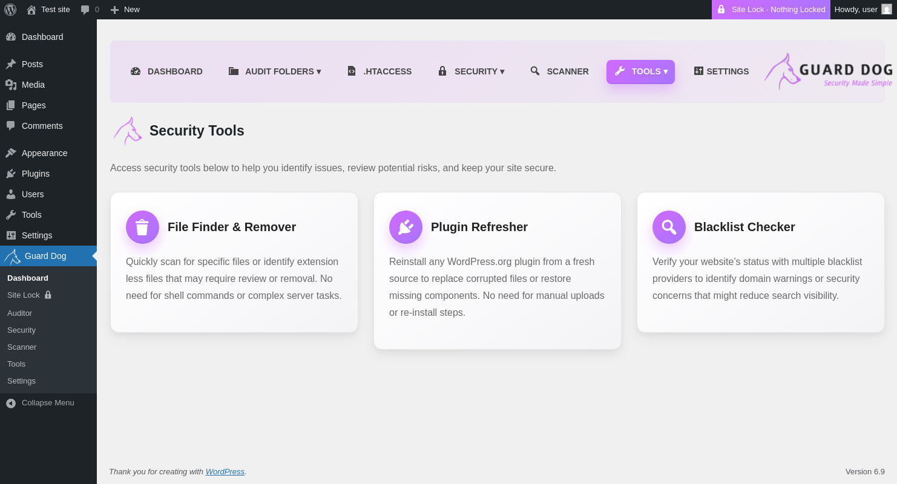The image size is (897, 484).
Task: Go to Dashboard in plugin navigation bar
Action: [x=166, y=71]
